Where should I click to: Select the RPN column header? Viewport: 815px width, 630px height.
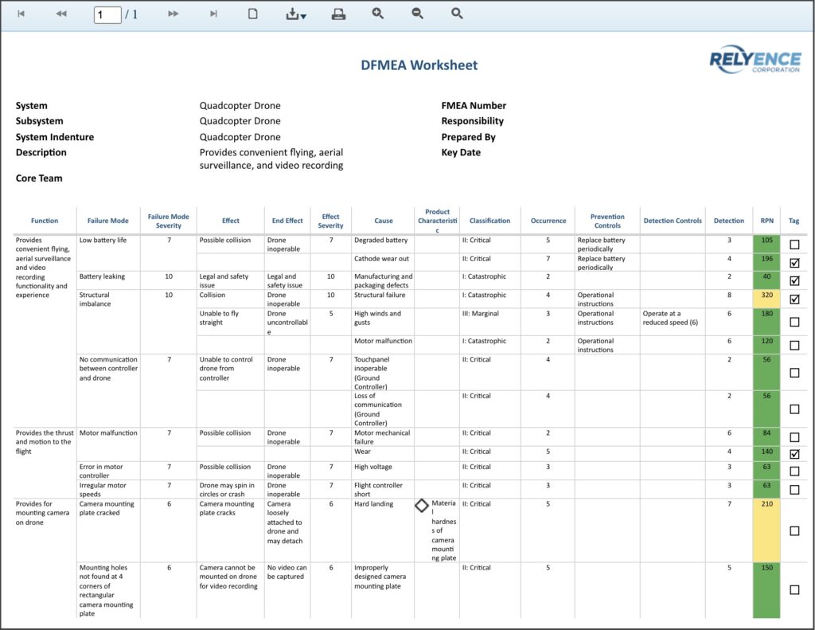(766, 221)
